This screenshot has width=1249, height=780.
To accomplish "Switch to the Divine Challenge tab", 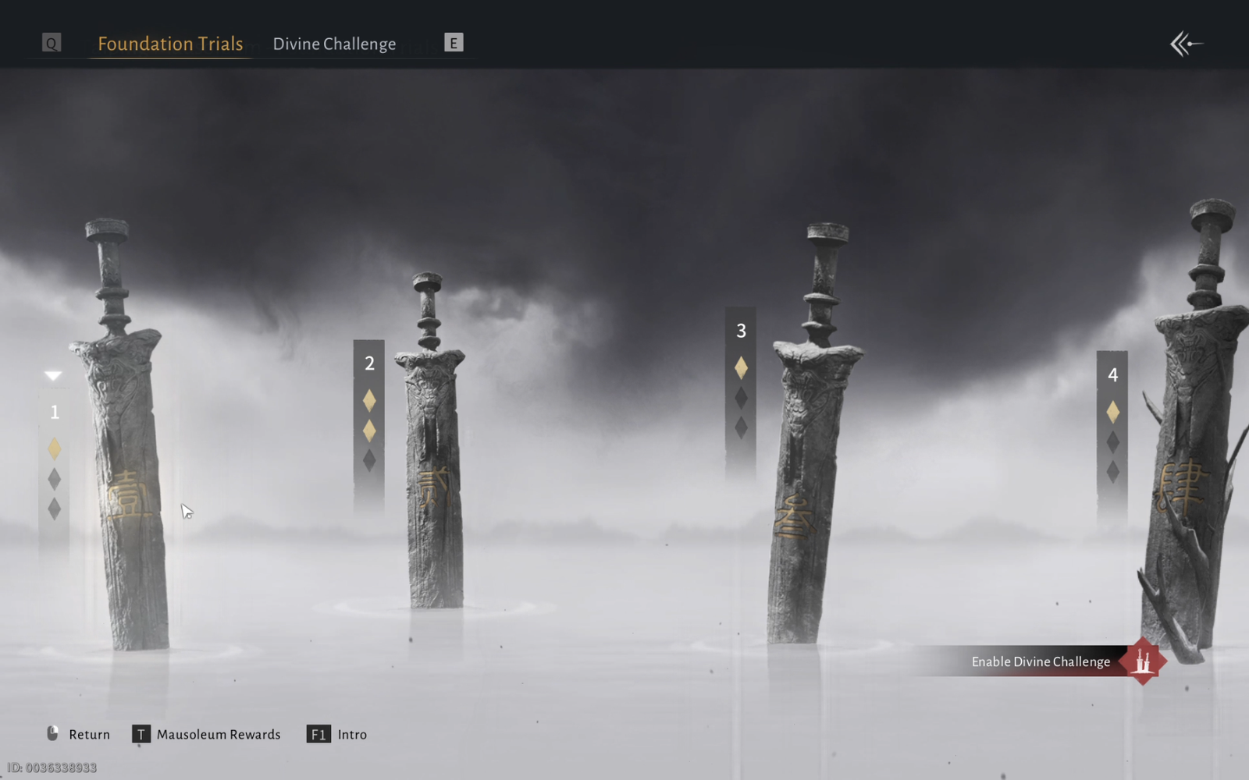I will pyautogui.click(x=334, y=44).
